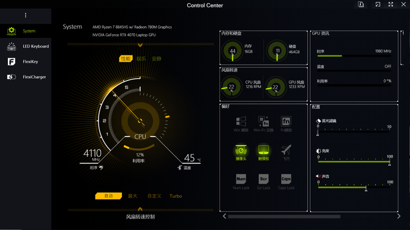410x230 pixels.
Task: Collapse the top chevron above power modes
Action: click(x=140, y=45)
